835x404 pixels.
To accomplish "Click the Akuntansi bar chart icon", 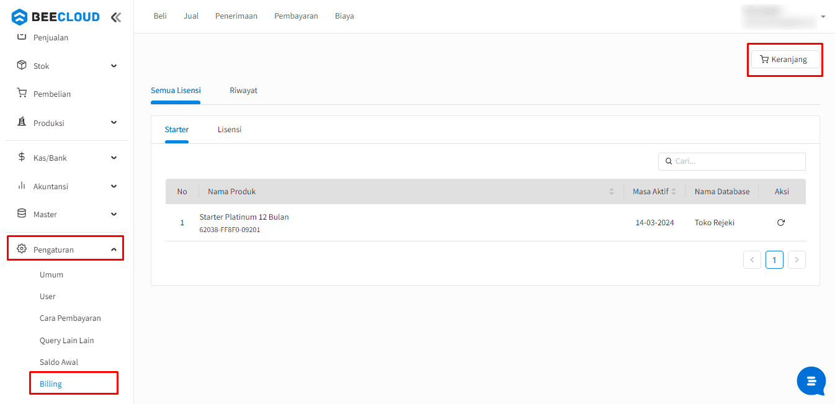I will click(x=22, y=186).
